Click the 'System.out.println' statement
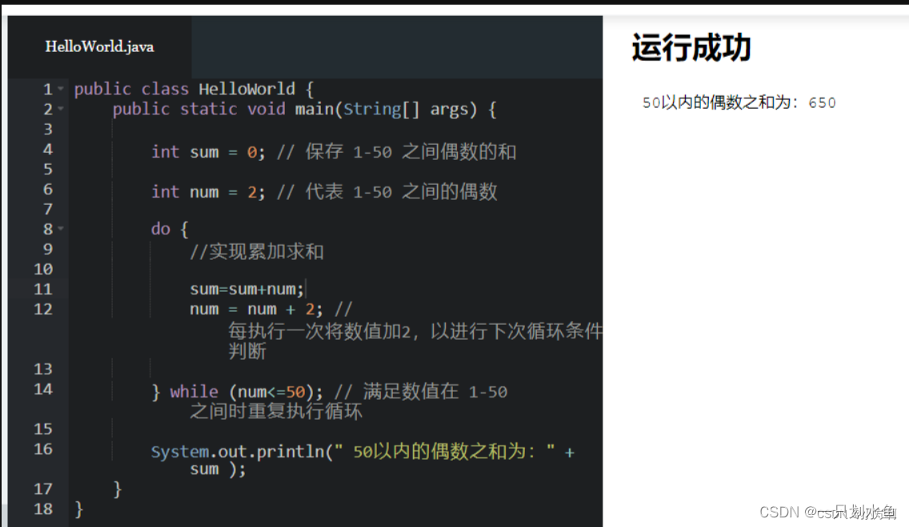The width and height of the screenshot is (909, 527). tap(362, 452)
